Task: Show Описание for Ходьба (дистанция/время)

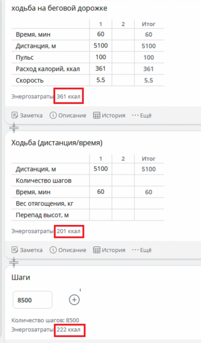Action: tap(68, 250)
